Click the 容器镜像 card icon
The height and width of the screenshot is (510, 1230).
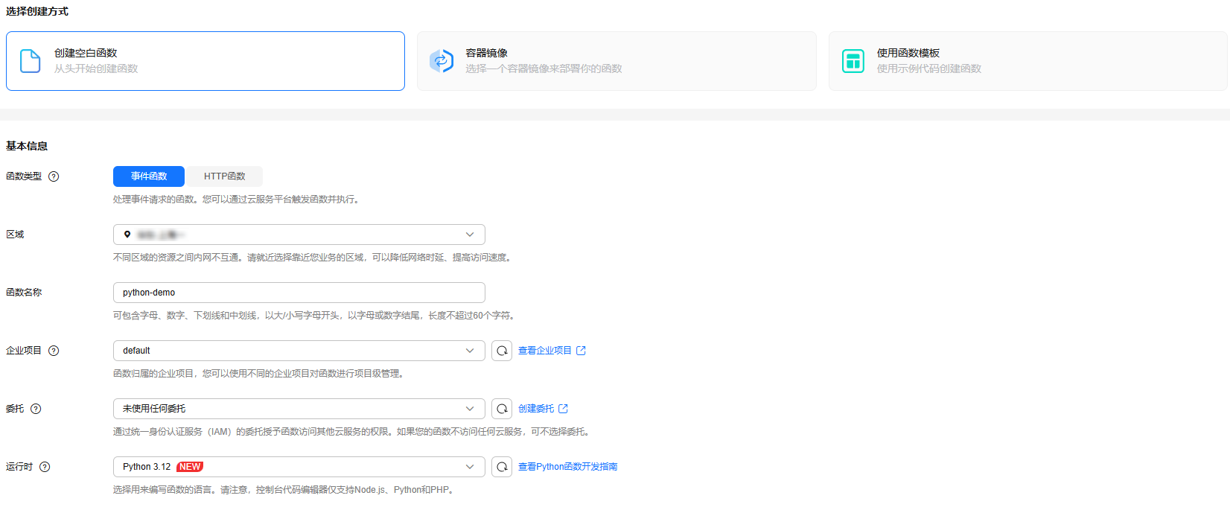pos(442,61)
